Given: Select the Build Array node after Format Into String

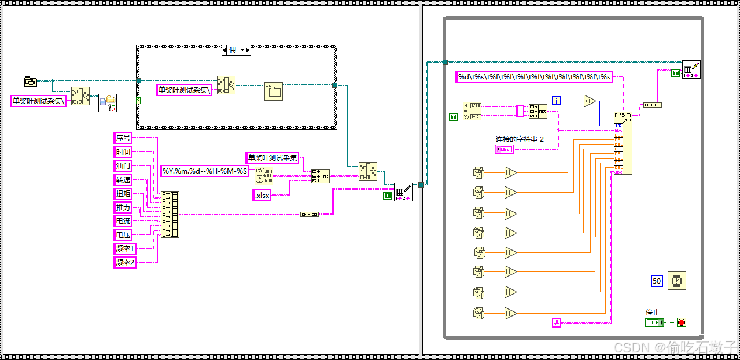Looking at the screenshot, I should [x=653, y=105].
